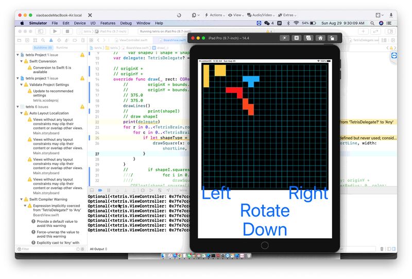Click the Spotlight search icon in menu bar
The image size is (412, 279).
(x=372, y=23)
